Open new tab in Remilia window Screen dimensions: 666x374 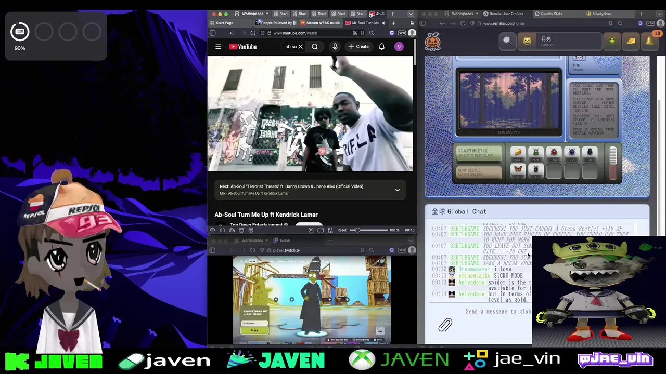point(641,14)
